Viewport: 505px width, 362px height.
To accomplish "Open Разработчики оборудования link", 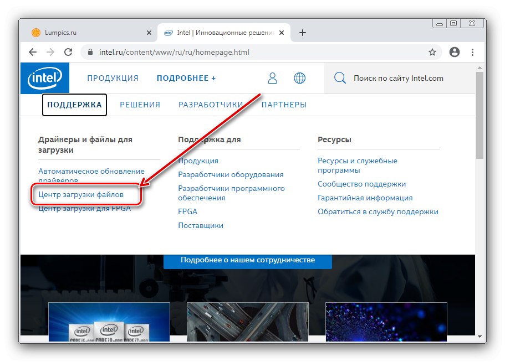I will [231, 174].
